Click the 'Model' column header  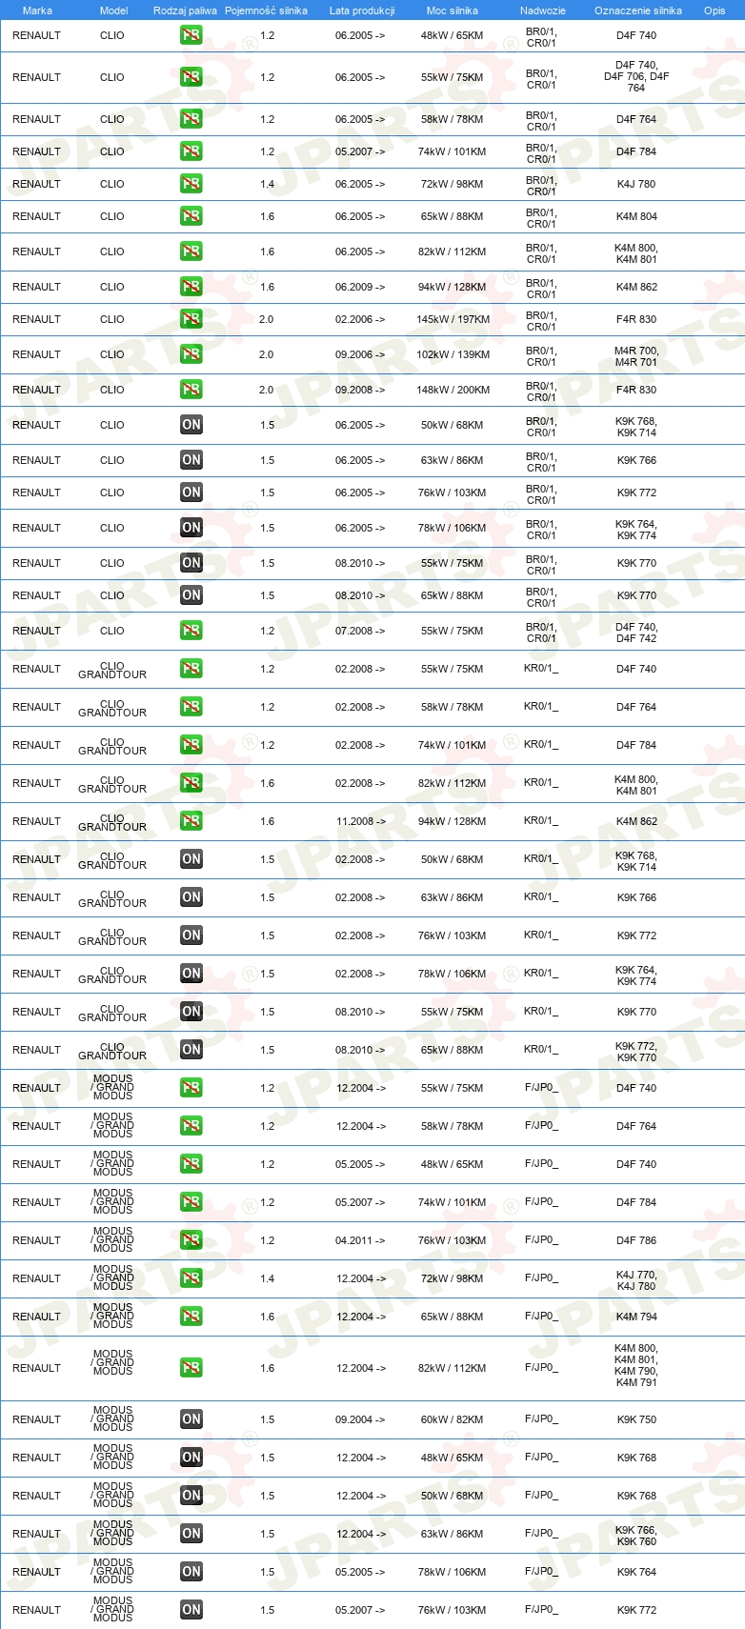114,10
